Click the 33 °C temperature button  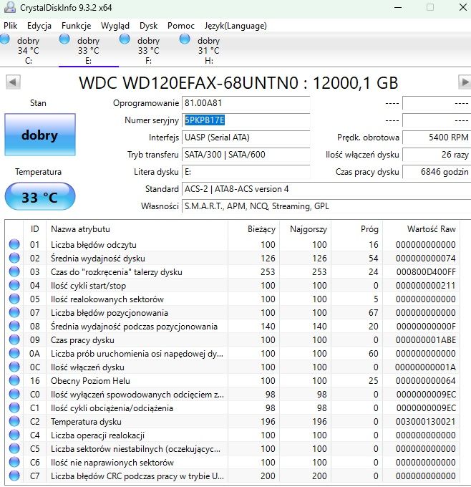[40, 197]
